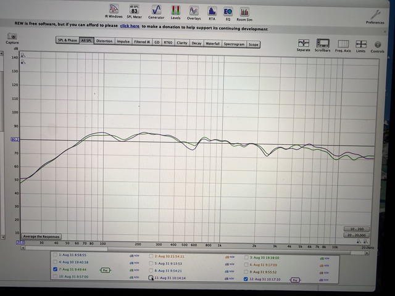Follow the 'click here' donation link
The width and height of the screenshot is (395, 296).
pos(130,26)
